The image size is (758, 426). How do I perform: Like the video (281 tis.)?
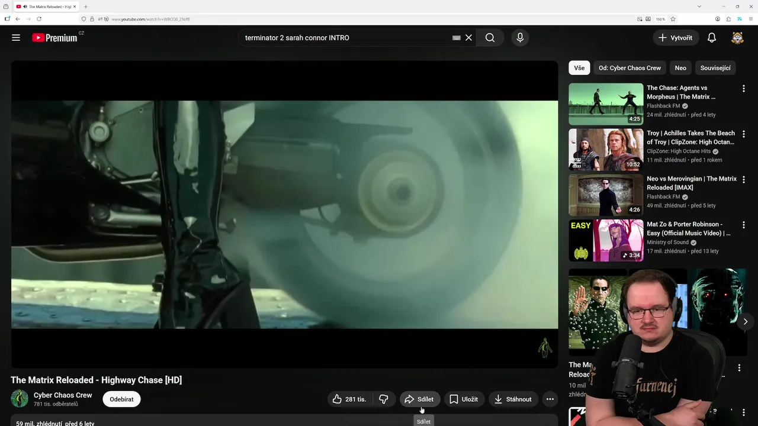[x=350, y=399]
